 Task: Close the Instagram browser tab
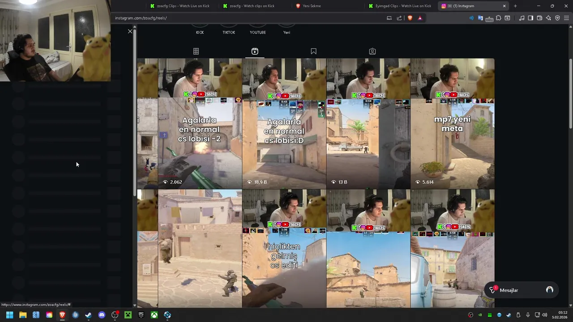[x=504, y=6]
